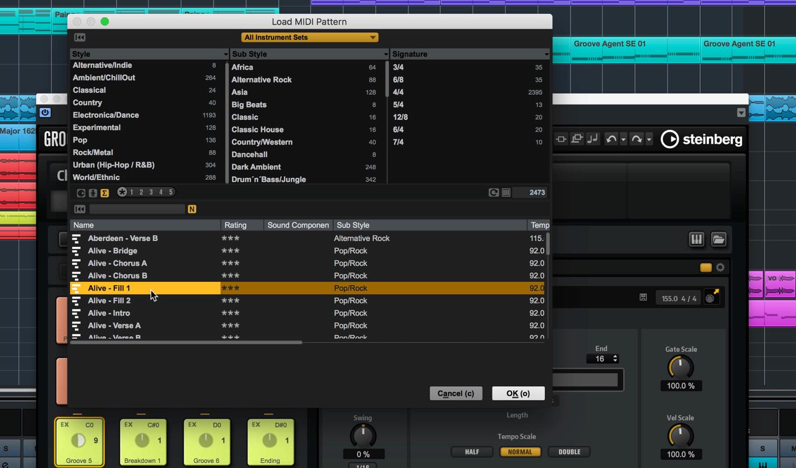Open the All Instrument Sets dropdown

310,37
